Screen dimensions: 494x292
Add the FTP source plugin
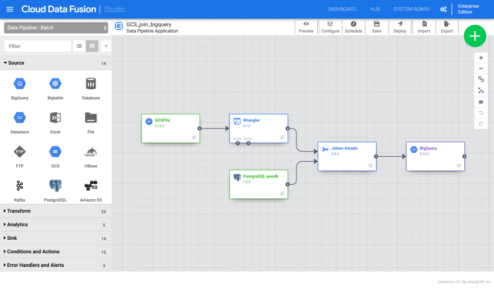coord(20,157)
